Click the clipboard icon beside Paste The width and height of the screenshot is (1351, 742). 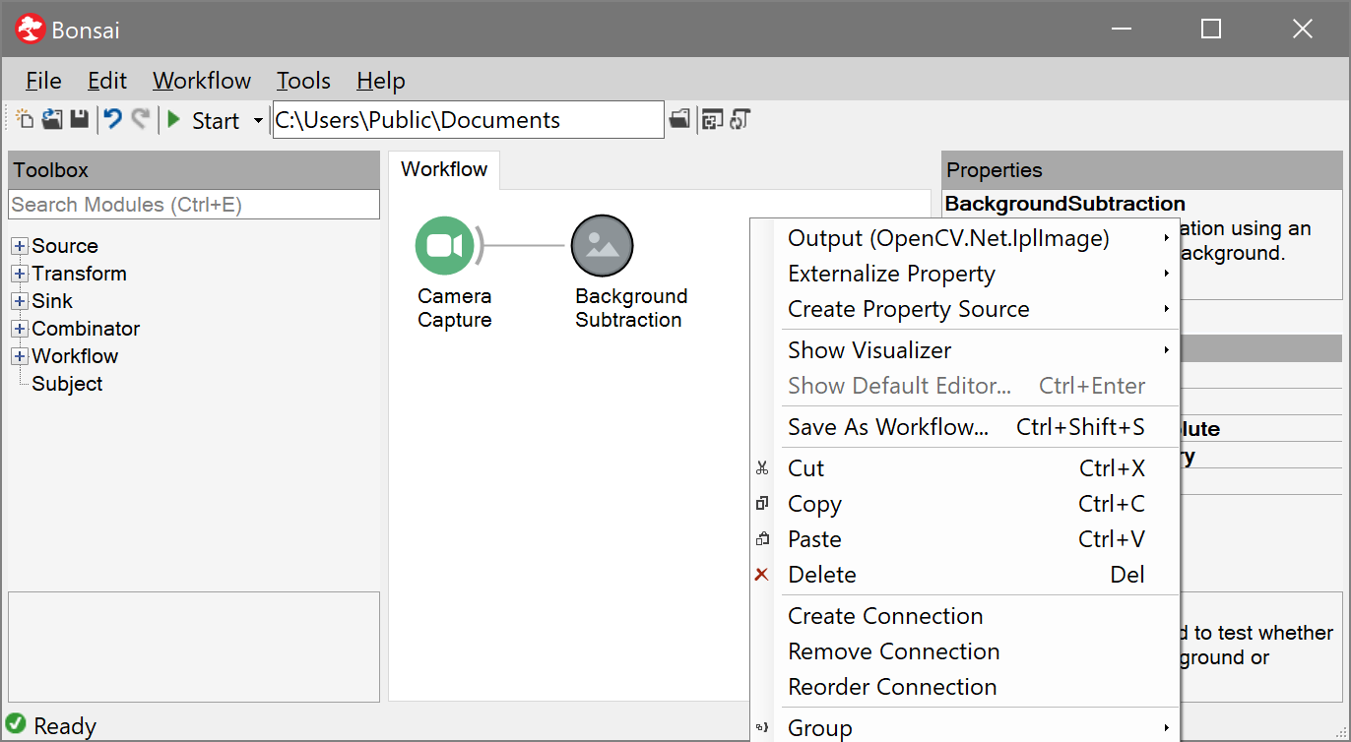click(x=762, y=539)
